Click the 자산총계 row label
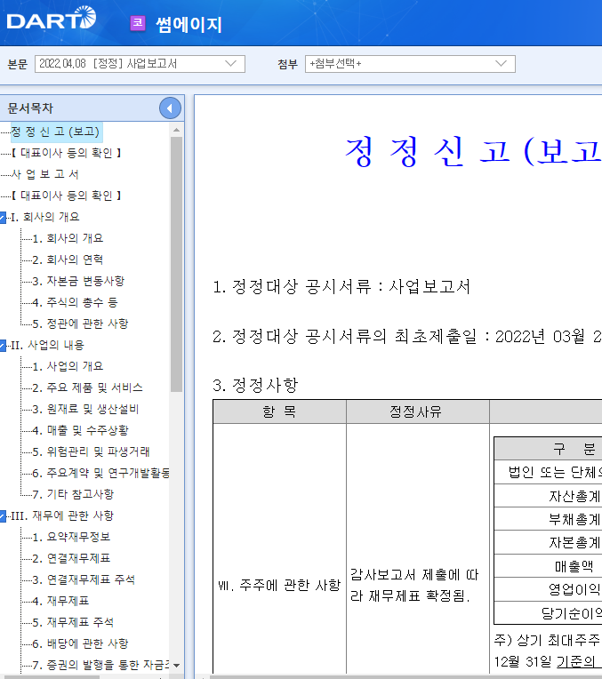This screenshot has height=679, width=602. 574,496
